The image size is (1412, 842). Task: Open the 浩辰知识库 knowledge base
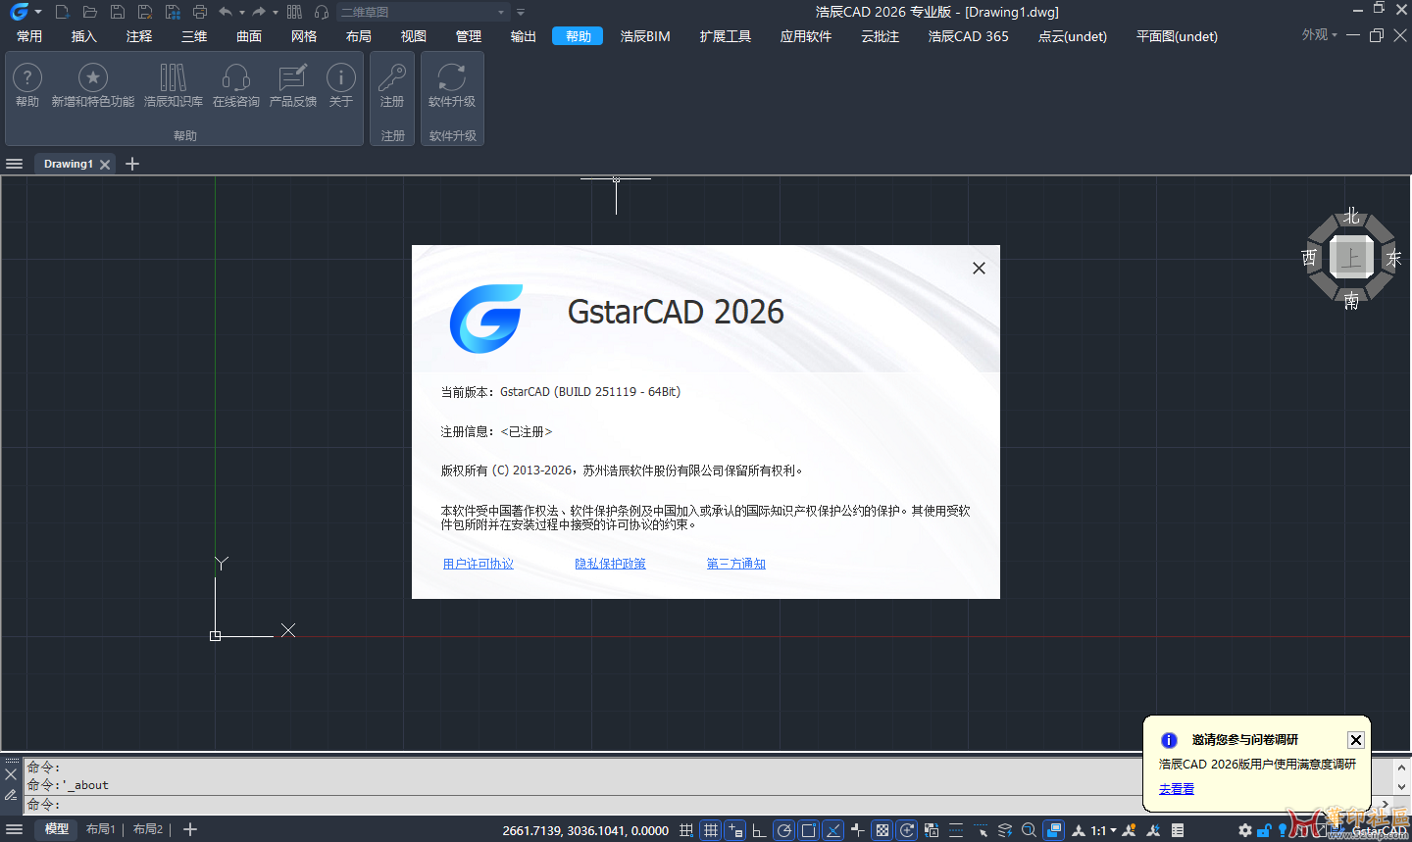[174, 85]
